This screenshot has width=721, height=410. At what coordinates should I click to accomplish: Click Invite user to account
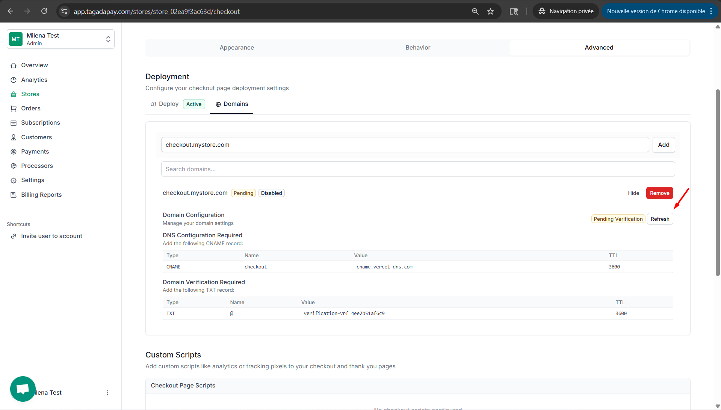pyautogui.click(x=51, y=236)
